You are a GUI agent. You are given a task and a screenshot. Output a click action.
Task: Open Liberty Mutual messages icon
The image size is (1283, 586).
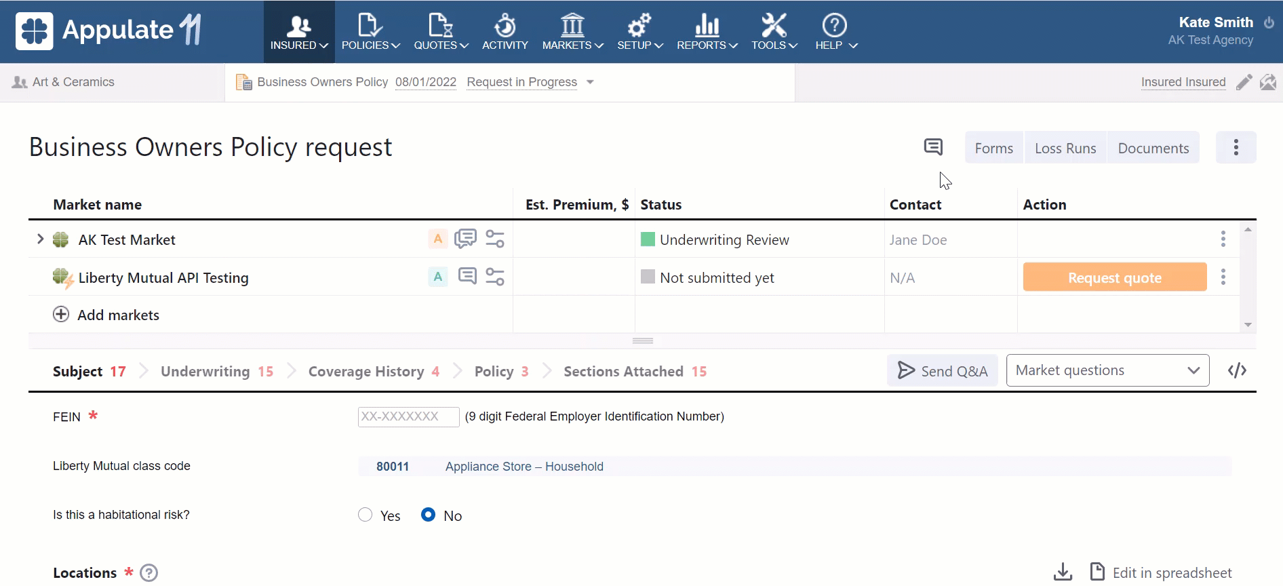[467, 276]
